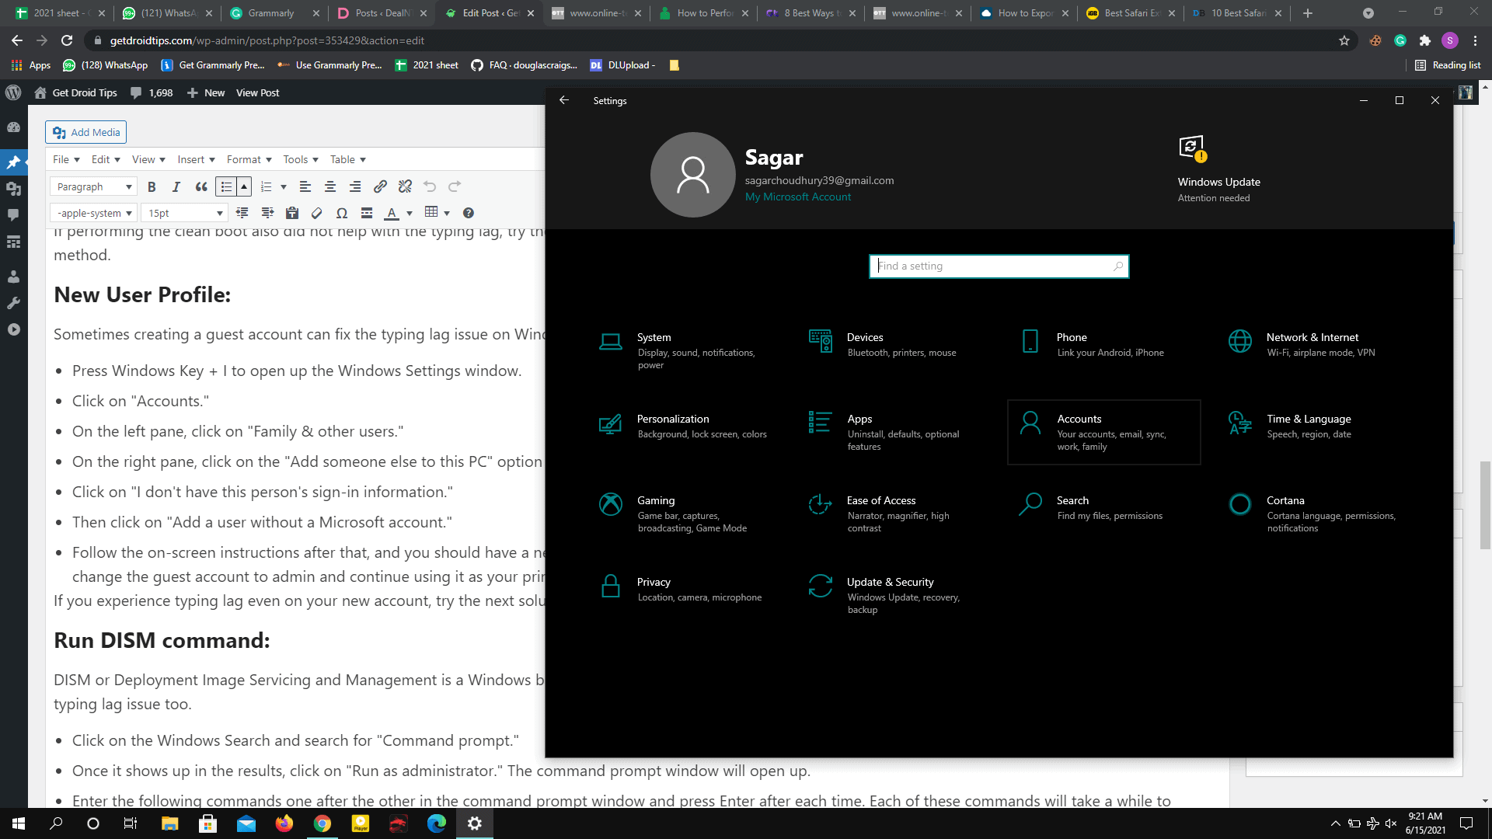This screenshot has width=1492, height=839.
Task: Open Comments from the WordPress sidebar
Action: click(13, 214)
